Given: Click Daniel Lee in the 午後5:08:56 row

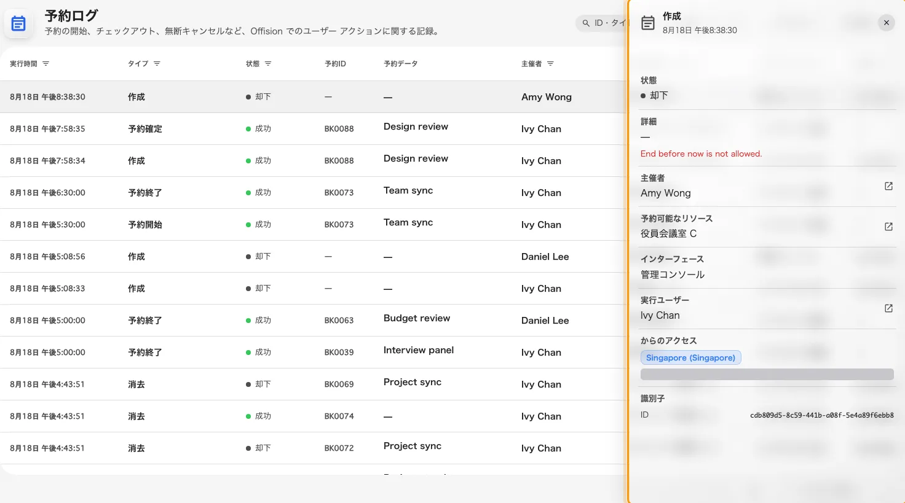Looking at the screenshot, I should tap(545, 257).
